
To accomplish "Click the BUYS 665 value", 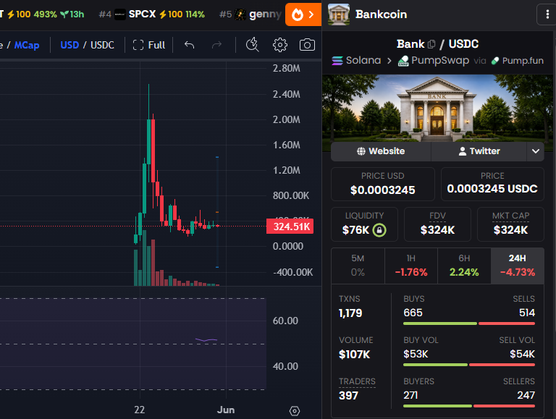I will point(413,313).
